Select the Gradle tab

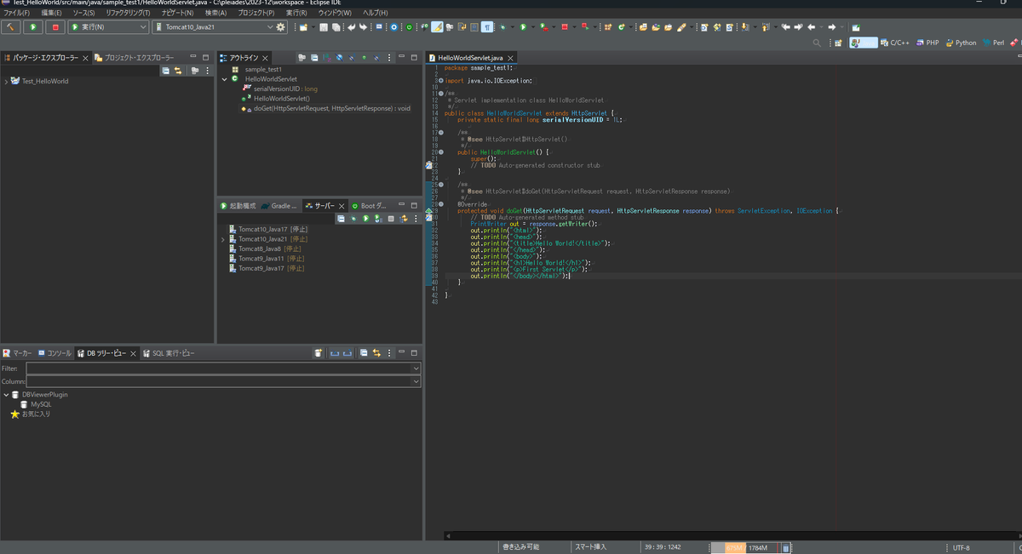tap(279, 206)
